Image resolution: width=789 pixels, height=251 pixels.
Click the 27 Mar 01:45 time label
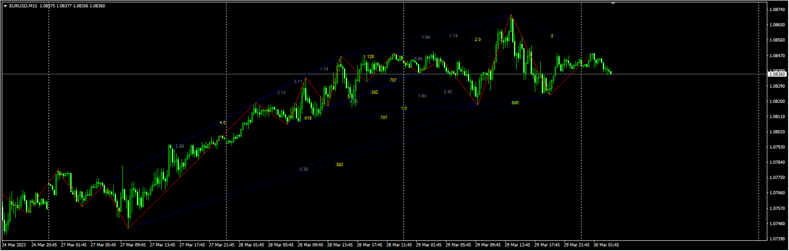click(74, 245)
